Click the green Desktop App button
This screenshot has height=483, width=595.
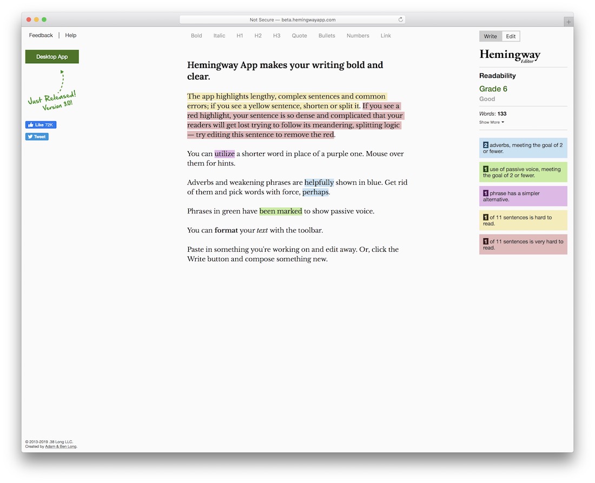coord(52,57)
